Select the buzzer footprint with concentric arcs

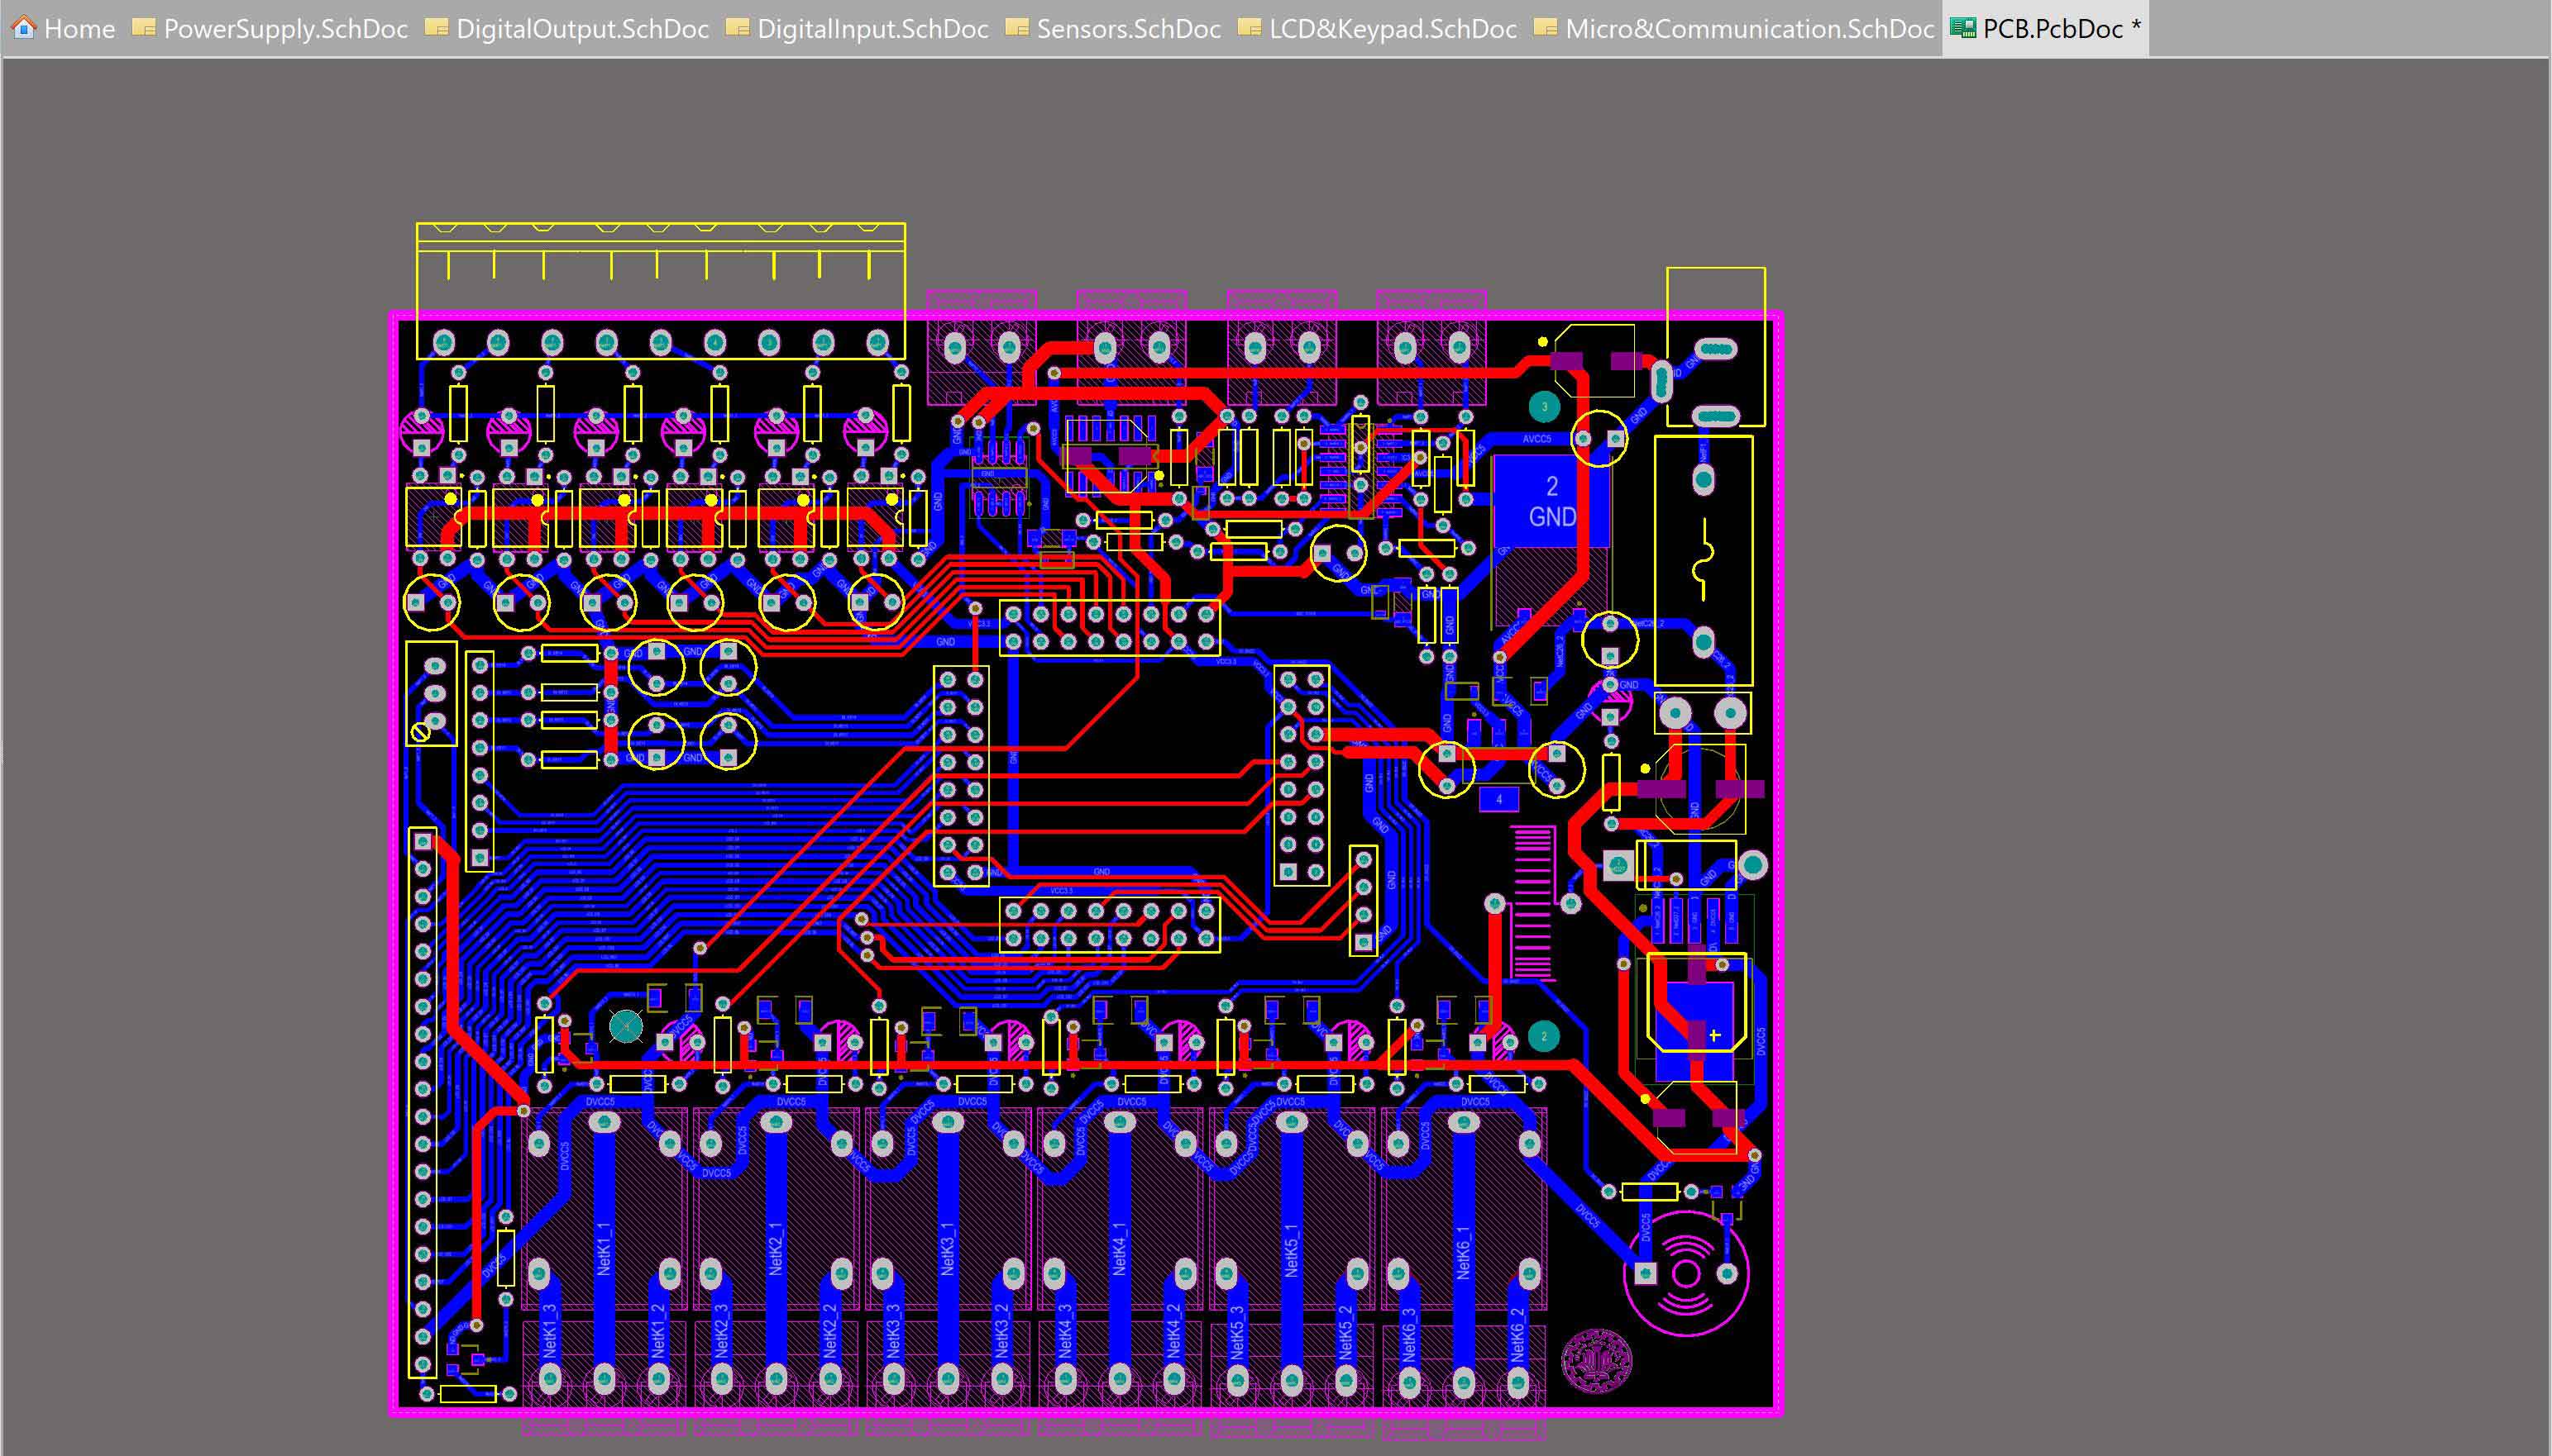(x=1685, y=1275)
